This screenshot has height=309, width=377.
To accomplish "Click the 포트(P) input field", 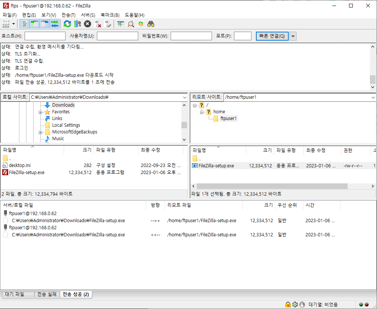I will click(x=243, y=36).
